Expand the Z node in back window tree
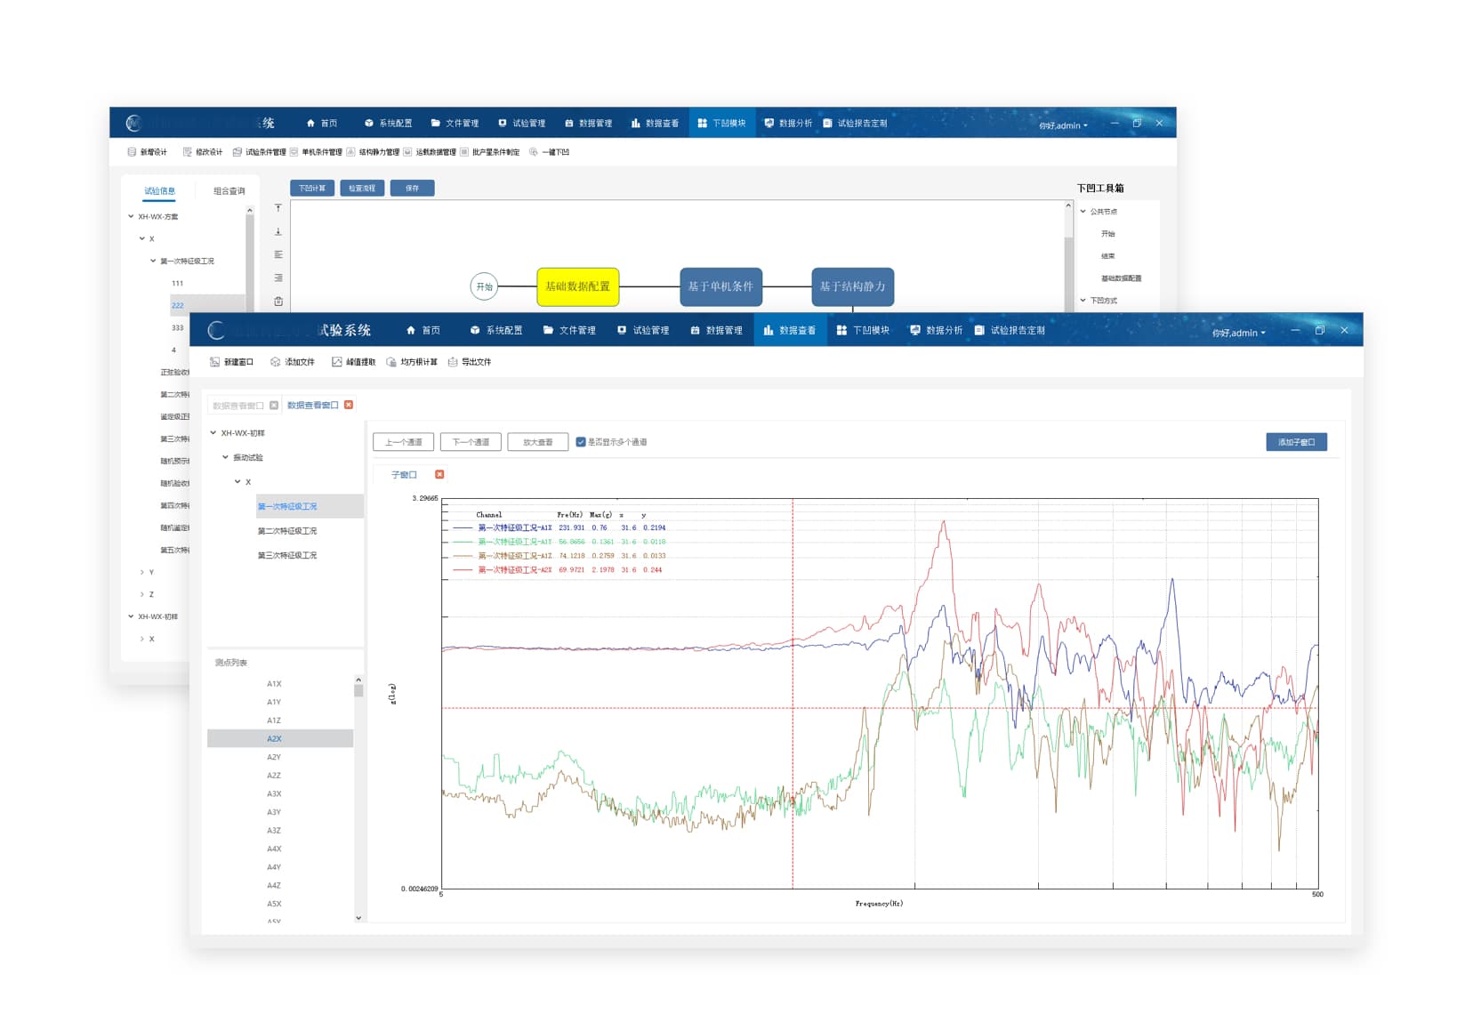 [x=142, y=594]
